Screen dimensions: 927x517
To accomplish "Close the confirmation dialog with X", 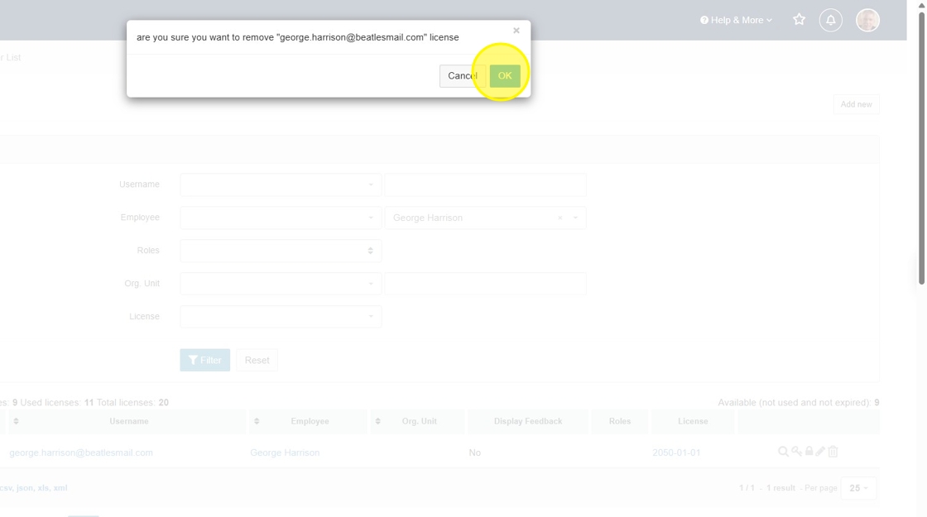I will tap(516, 31).
